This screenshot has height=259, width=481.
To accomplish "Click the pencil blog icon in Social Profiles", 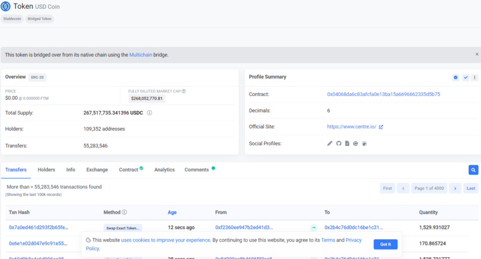I will coord(329,144).
